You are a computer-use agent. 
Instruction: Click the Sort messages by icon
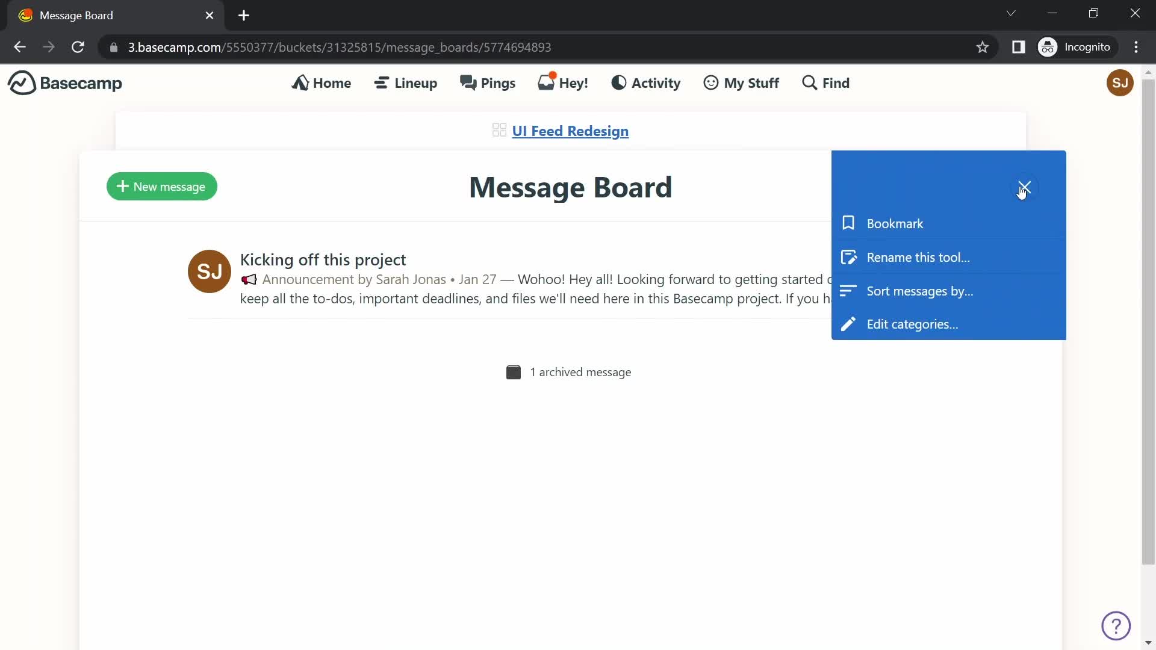(x=848, y=291)
